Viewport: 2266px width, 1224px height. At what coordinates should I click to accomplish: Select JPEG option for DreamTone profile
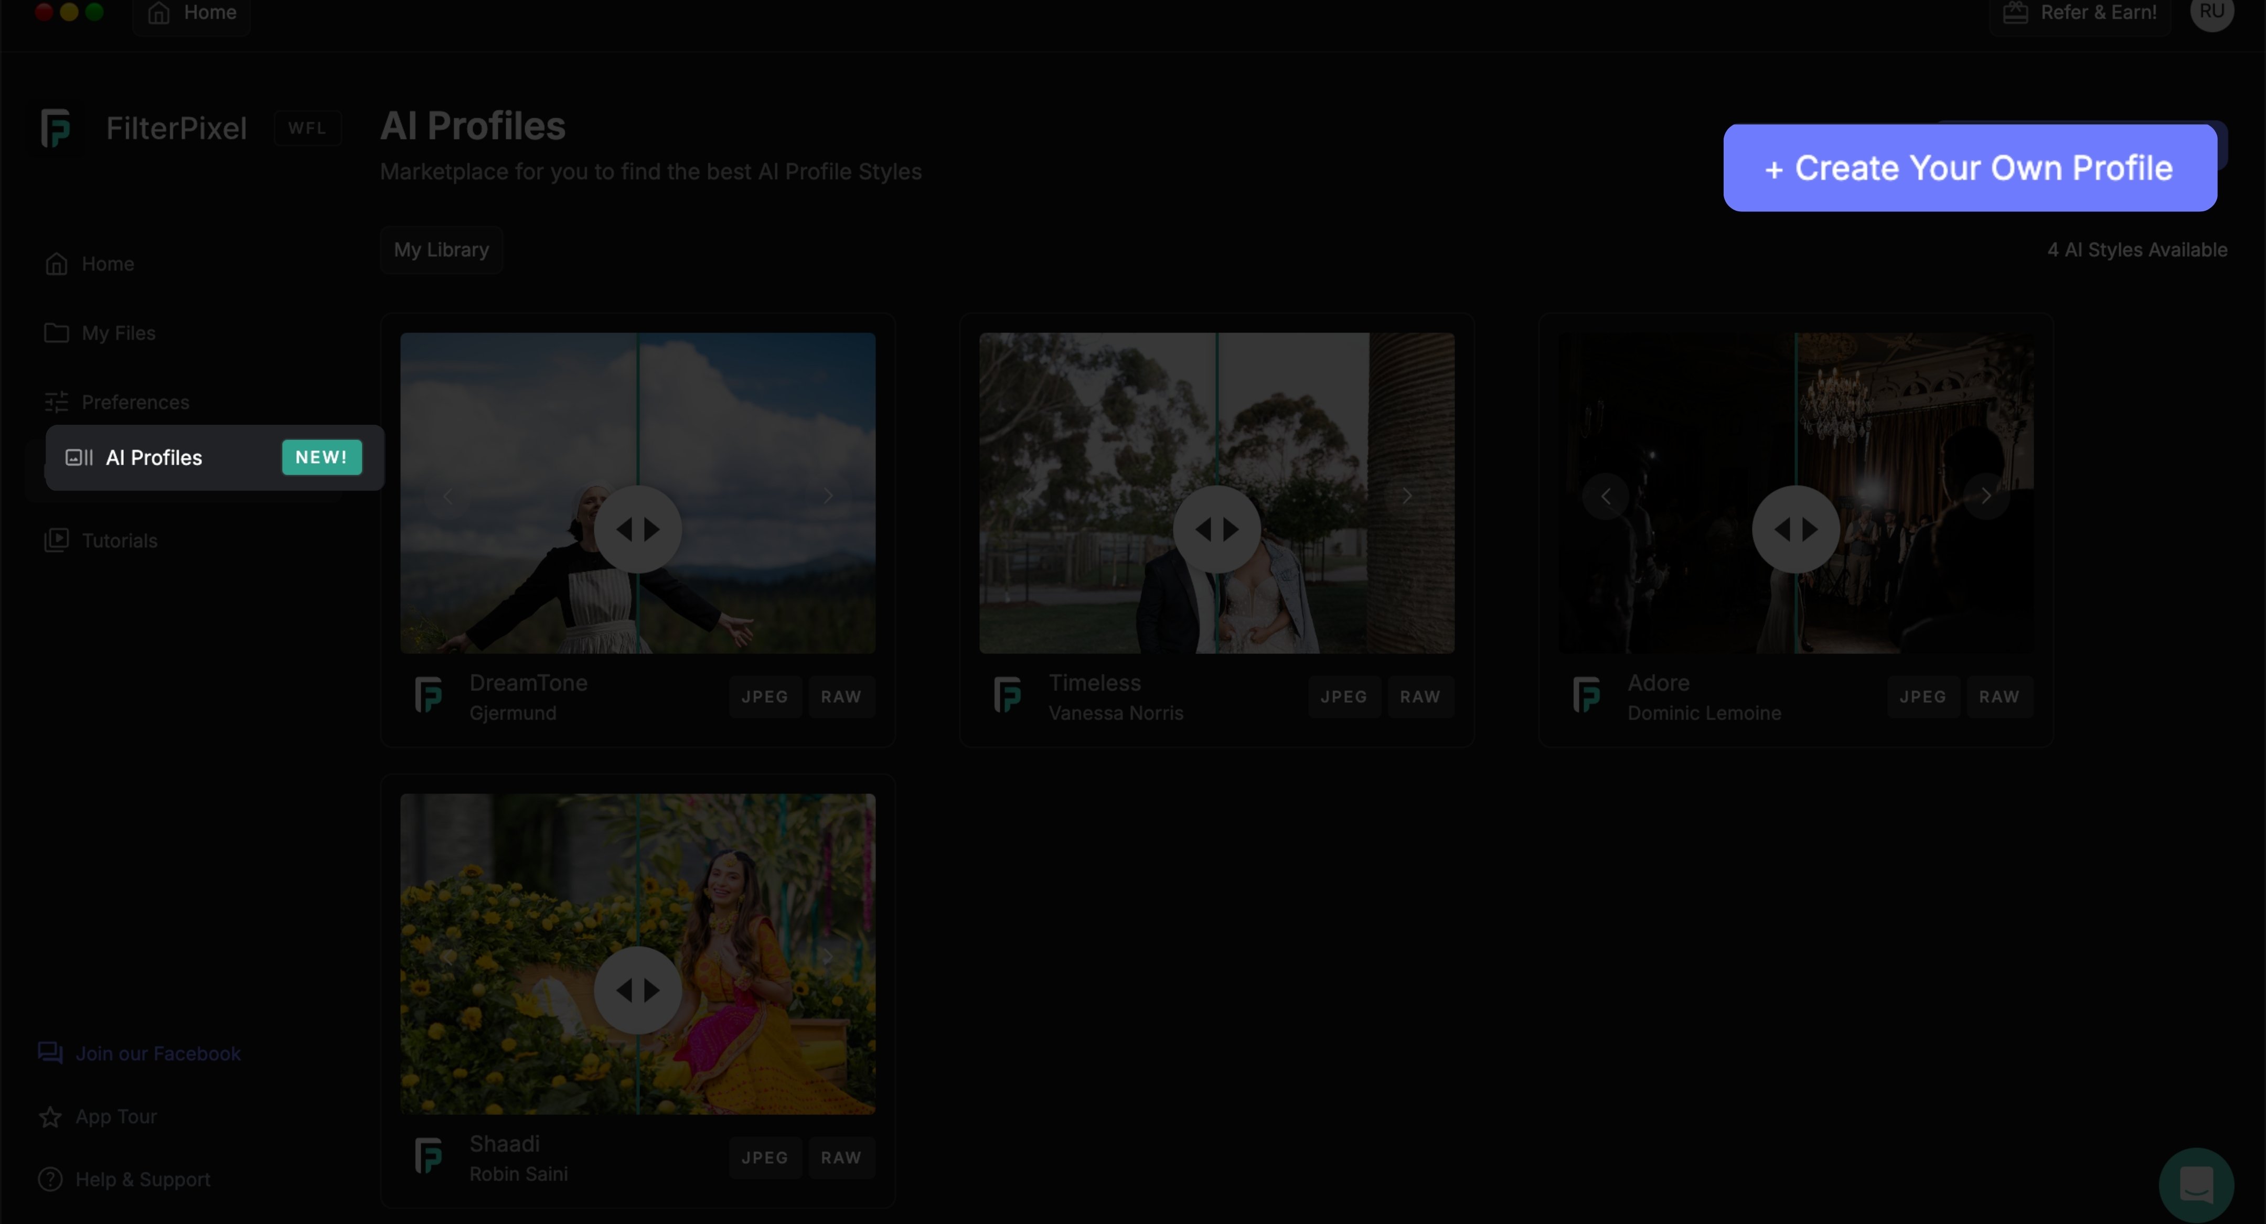click(x=764, y=696)
